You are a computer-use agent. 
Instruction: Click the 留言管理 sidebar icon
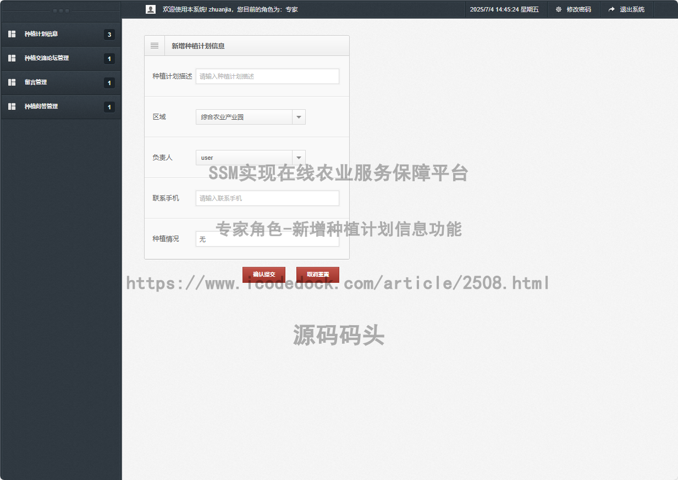point(12,82)
